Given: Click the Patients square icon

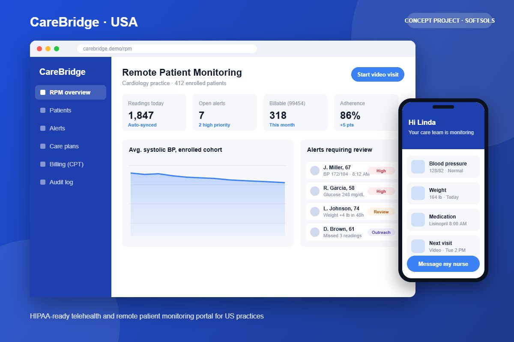Looking at the screenshot, I should [x=43, y=110].
